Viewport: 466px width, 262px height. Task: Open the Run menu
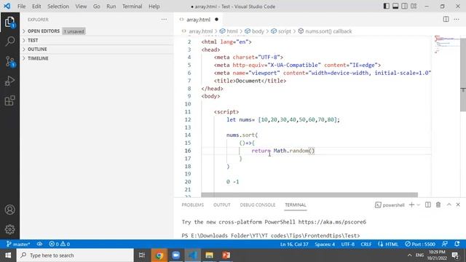coord(111,7)
